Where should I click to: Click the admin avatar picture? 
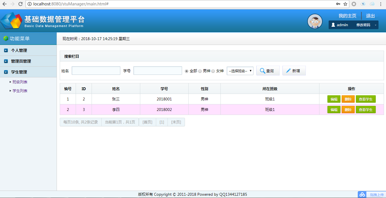coord(315,21)
